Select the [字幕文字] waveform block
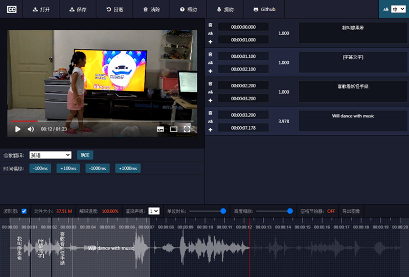Viewport: 409px width, 277px height. coord(41,248)
